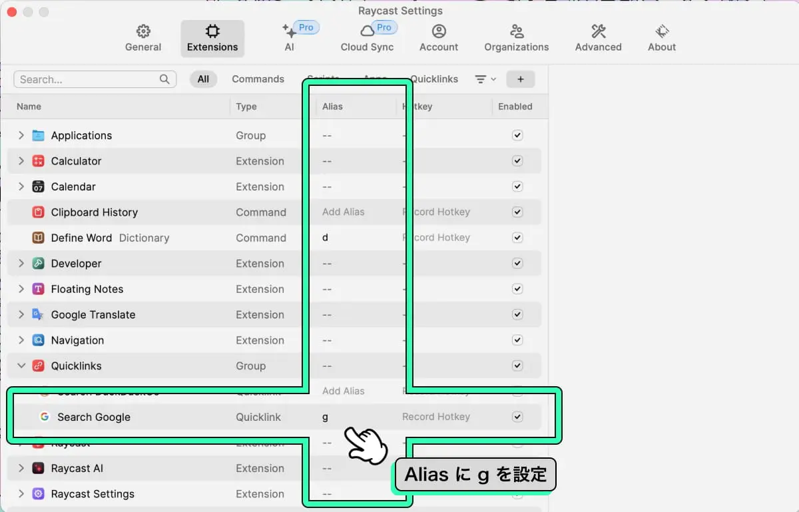The width and height of the screenshot is (799, 512).
Task: Click the plus add button
Action: click(521, 79)
